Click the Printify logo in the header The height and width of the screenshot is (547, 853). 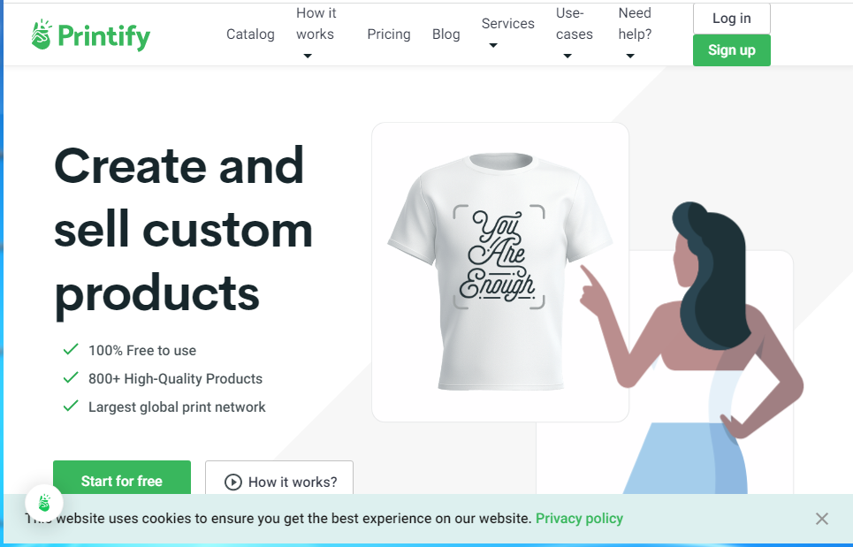point(91,35)
